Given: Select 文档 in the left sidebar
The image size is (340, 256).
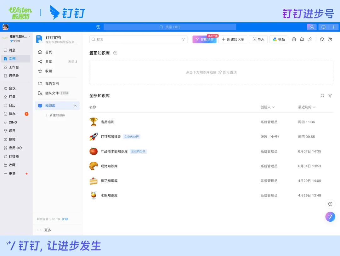Looking at the screenshot, I should [x=16, y=59].
